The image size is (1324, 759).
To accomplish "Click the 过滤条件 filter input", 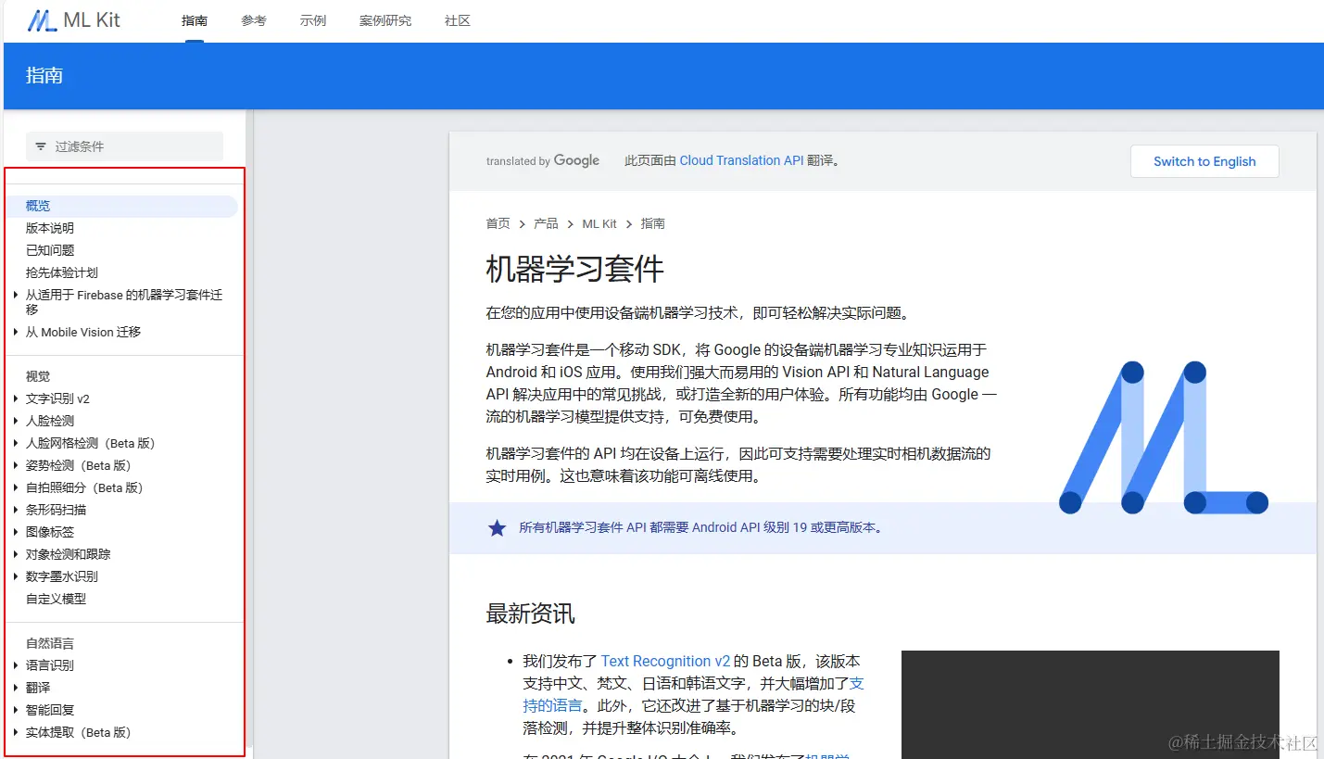I will 124,146.
